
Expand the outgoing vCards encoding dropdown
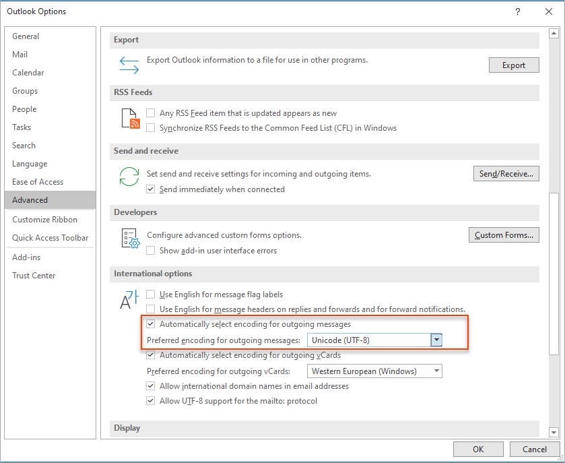436,371
